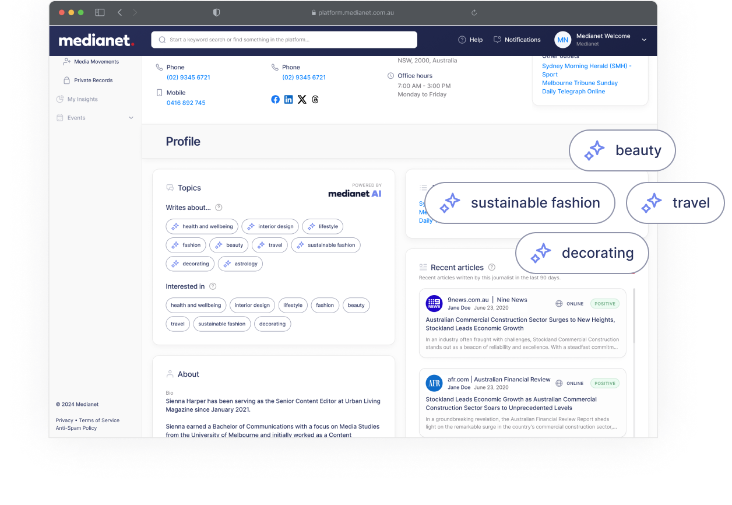Expand the Events section in the sidebar
Image resolution: width=732 pixels, height=505 pixels.
pos(131,117)
